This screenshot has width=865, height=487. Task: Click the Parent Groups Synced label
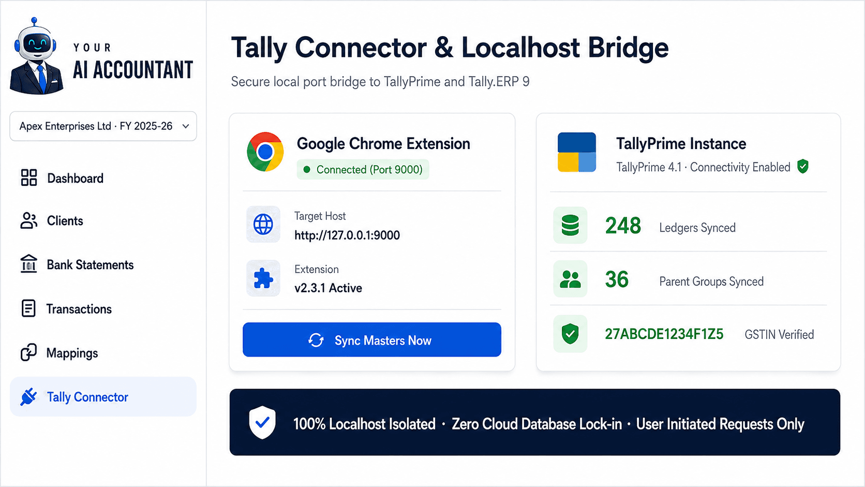tap(711, 282)
